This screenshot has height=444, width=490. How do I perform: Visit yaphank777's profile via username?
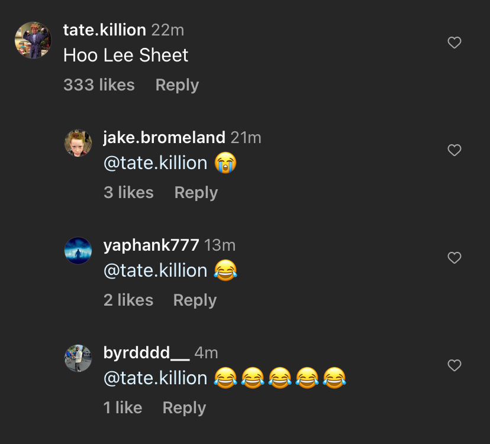coord(151,245)
